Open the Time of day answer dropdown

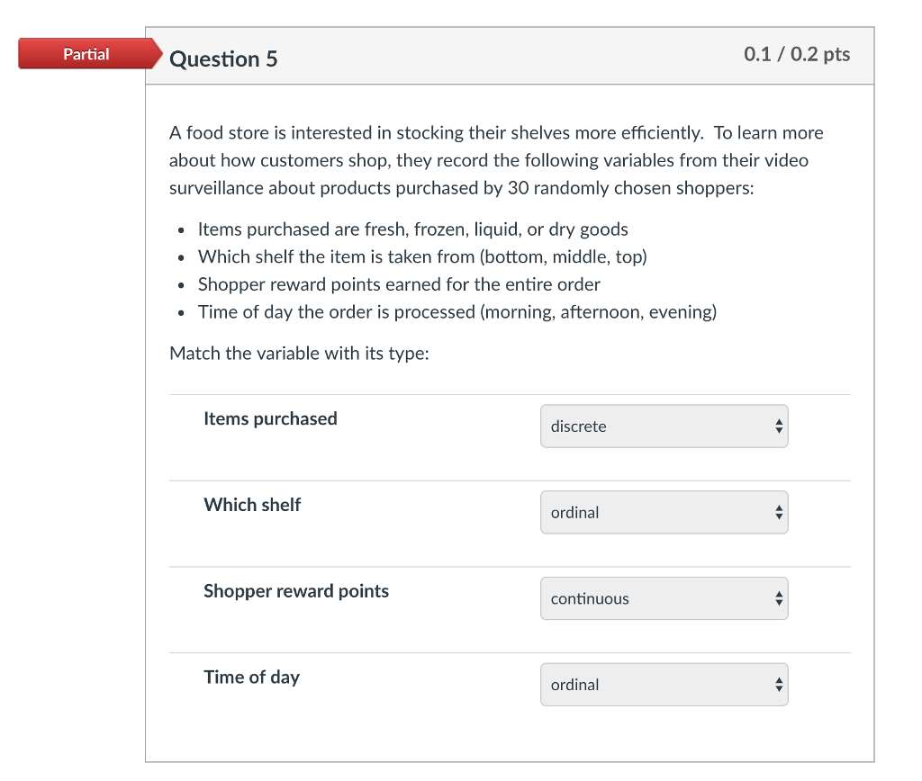pyautogui.click(x=664, y=685)
